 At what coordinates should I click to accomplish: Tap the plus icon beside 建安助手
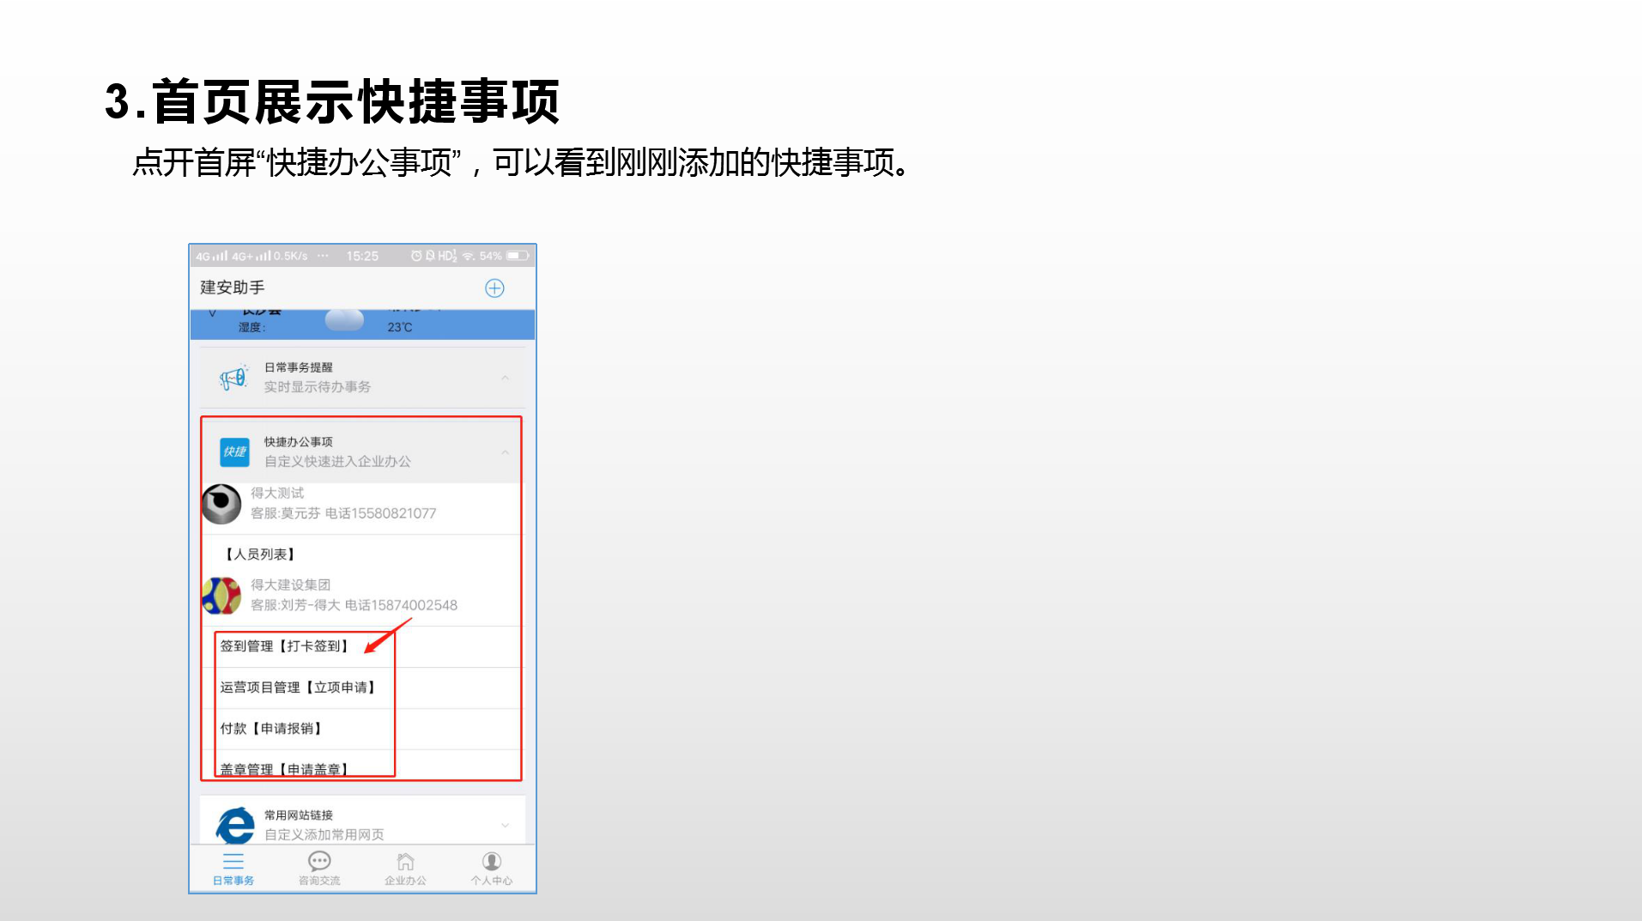(494, 288)
